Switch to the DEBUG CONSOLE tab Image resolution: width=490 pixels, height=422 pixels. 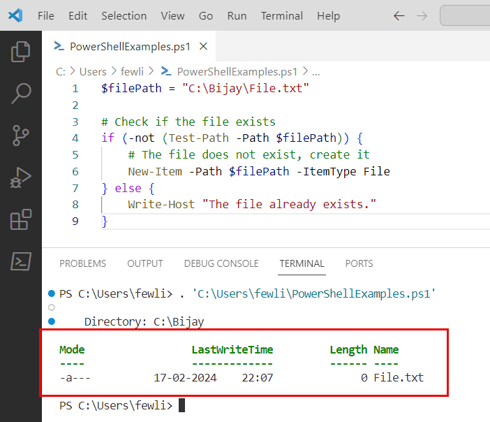tap(221, 263)
